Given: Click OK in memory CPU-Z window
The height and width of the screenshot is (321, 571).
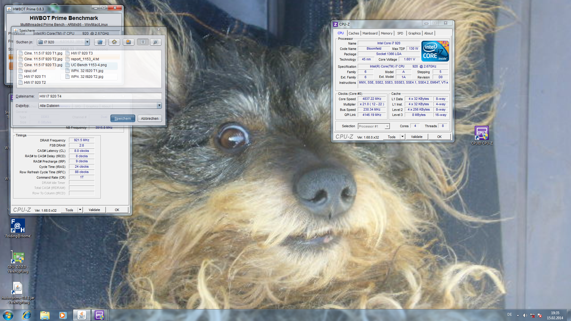Looking at the screenshot, I should coord(117,210).
